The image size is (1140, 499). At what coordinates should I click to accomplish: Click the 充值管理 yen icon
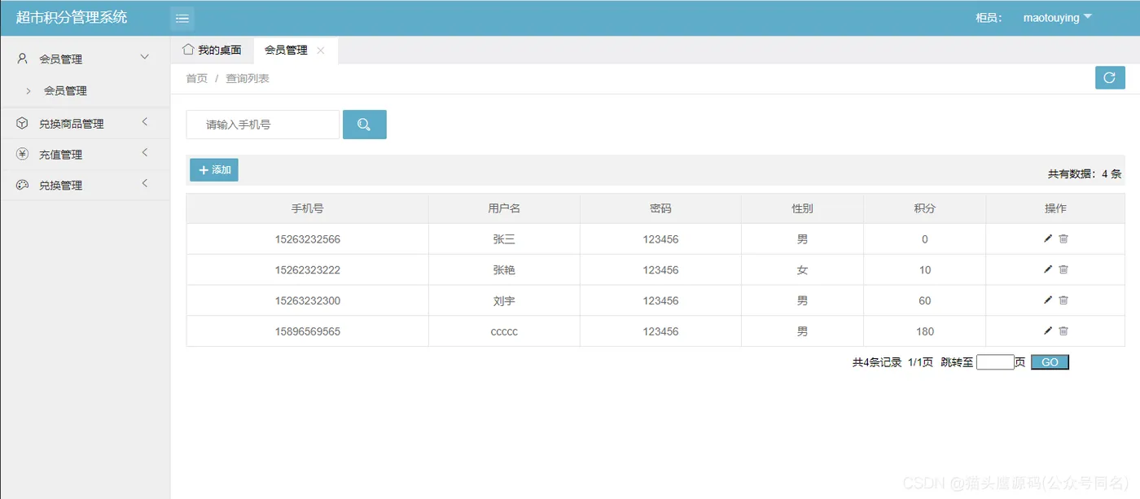click(22, 154)
